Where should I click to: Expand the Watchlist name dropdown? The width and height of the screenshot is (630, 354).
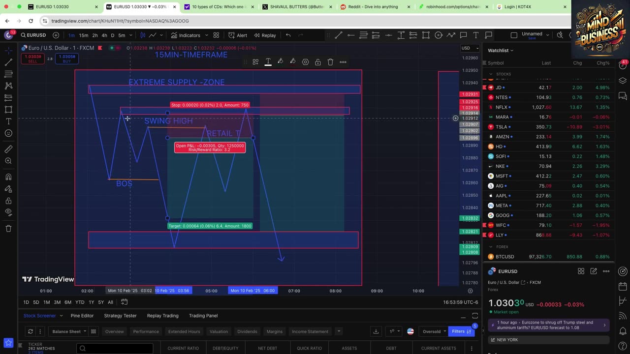(x=501, y=50)
